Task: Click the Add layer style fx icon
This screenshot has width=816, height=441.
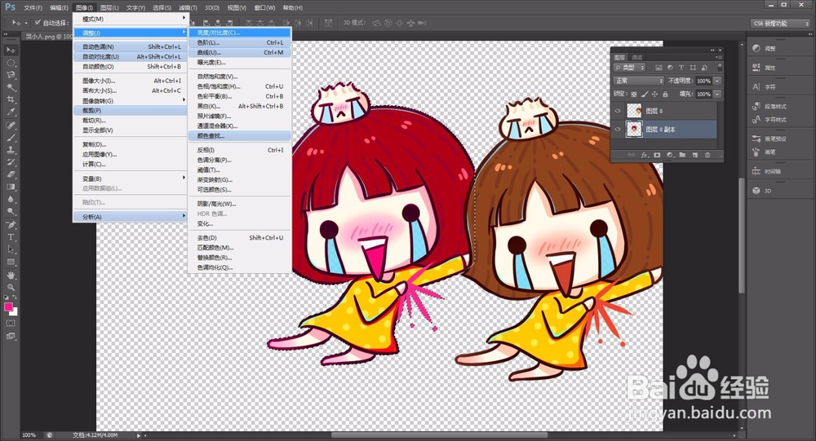Action: (645, 155)
